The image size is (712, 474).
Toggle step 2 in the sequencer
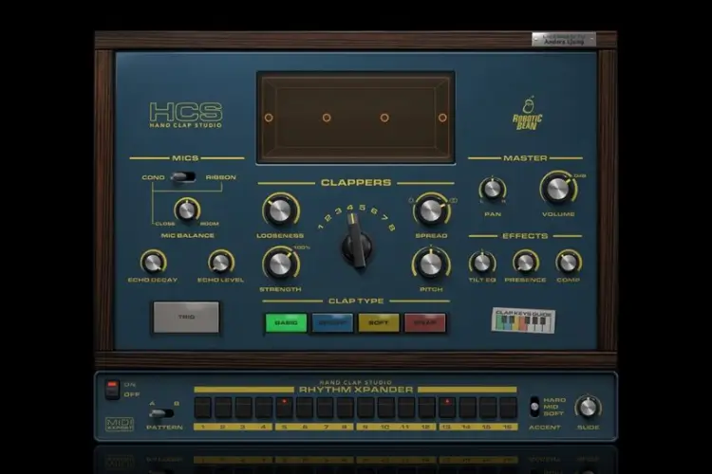223,408
